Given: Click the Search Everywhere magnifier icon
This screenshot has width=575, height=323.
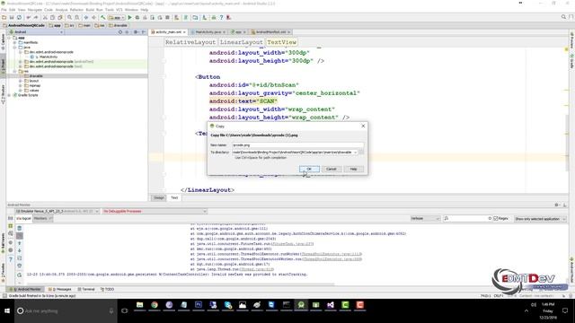Looking at the screenshot, I should pyautogui.click(x=563, y=17).
